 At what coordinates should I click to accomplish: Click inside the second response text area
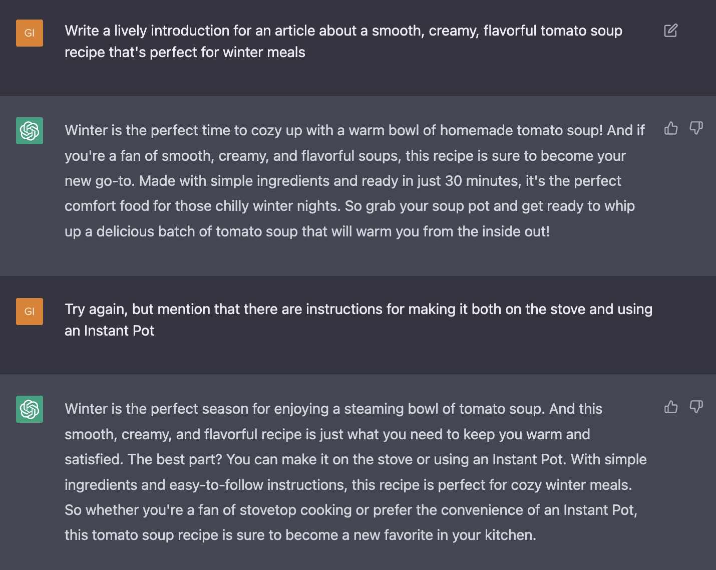350,471
